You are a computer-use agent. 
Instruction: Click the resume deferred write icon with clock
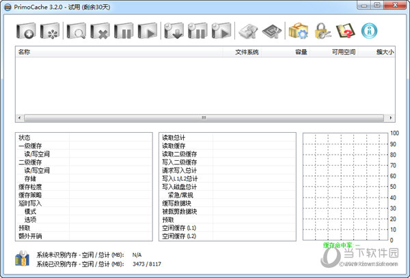click(x=221, y=31)
